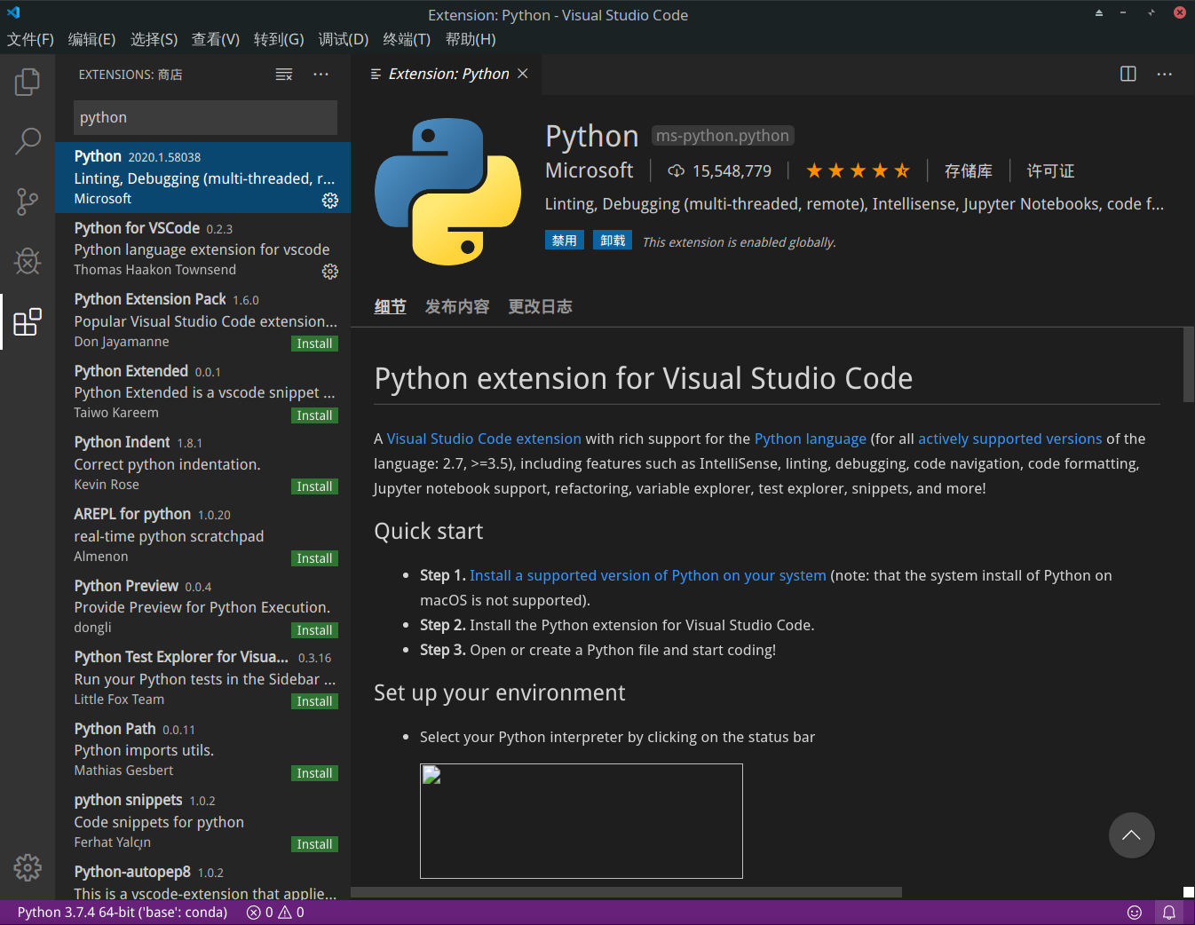
Task: Open the 许可证 license link
Action: tap(1051, 170)
